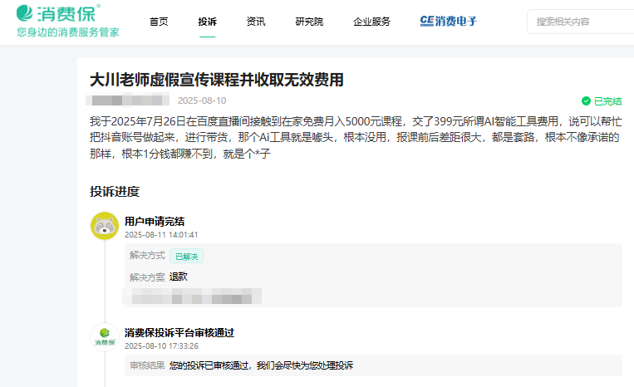Open 企业服务 navigation item
Viewport: 634px width, 387px height.
371,22
